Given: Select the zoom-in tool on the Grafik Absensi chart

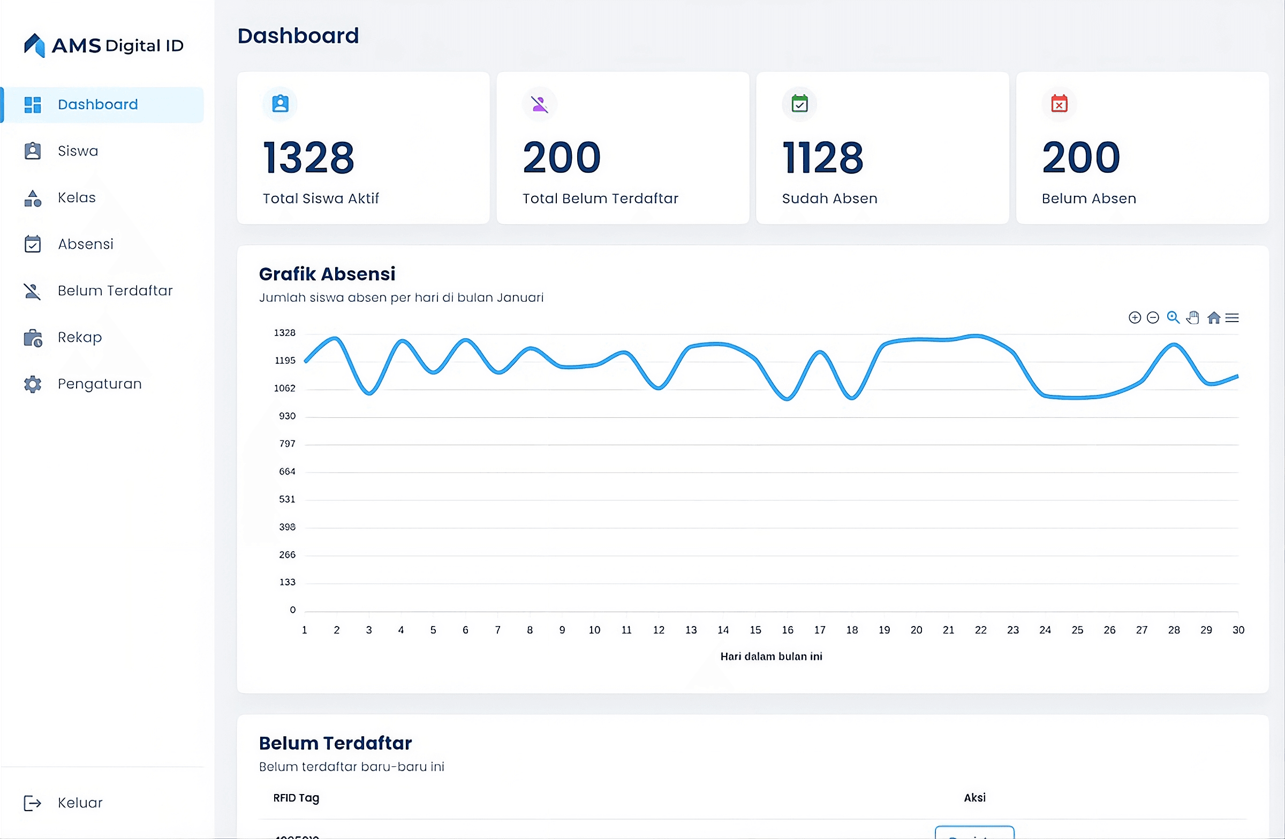Looking at the screenshot, I should [x=1136, y=318].
